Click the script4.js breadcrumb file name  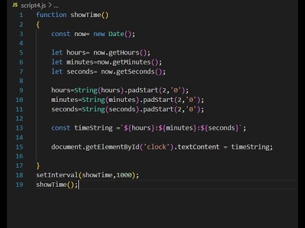33,6
